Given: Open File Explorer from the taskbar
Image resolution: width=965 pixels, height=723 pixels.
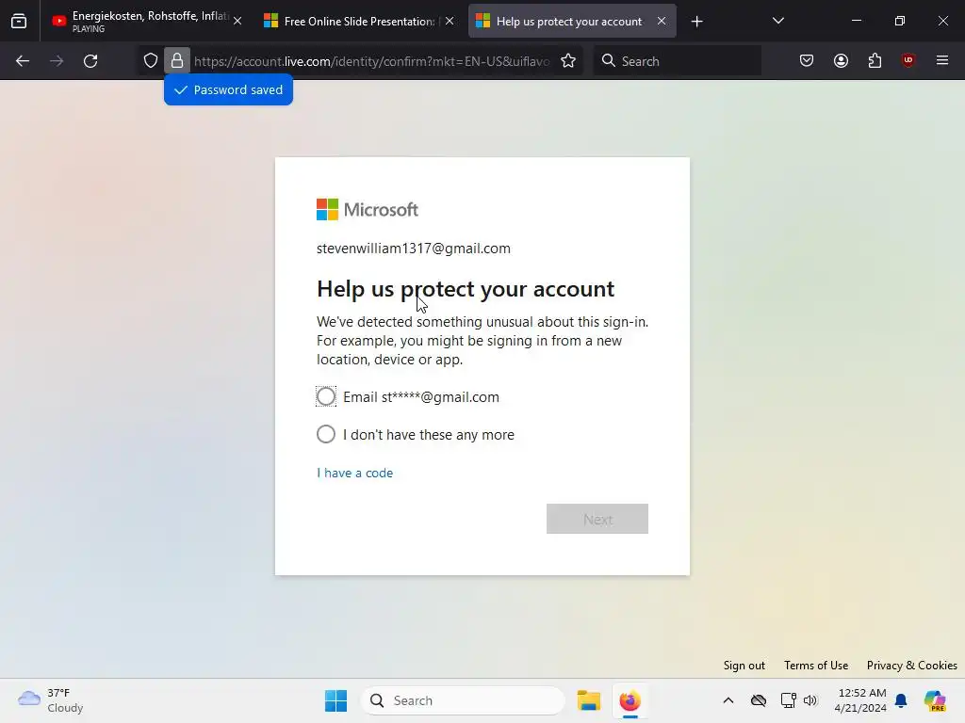Looking at the screenshot, I should (x=588, y=700).
